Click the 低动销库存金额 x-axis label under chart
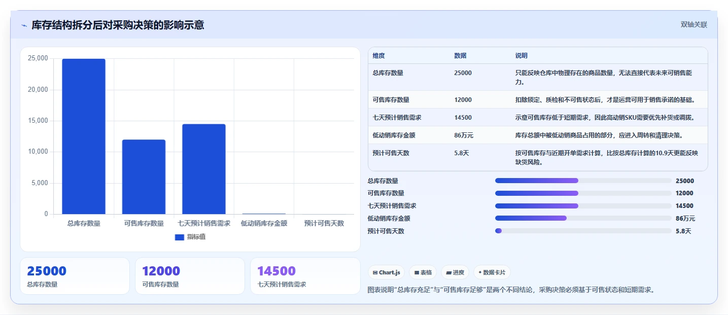Image resolution: width=728 pixels, height=315 pixels. (264, 223)
